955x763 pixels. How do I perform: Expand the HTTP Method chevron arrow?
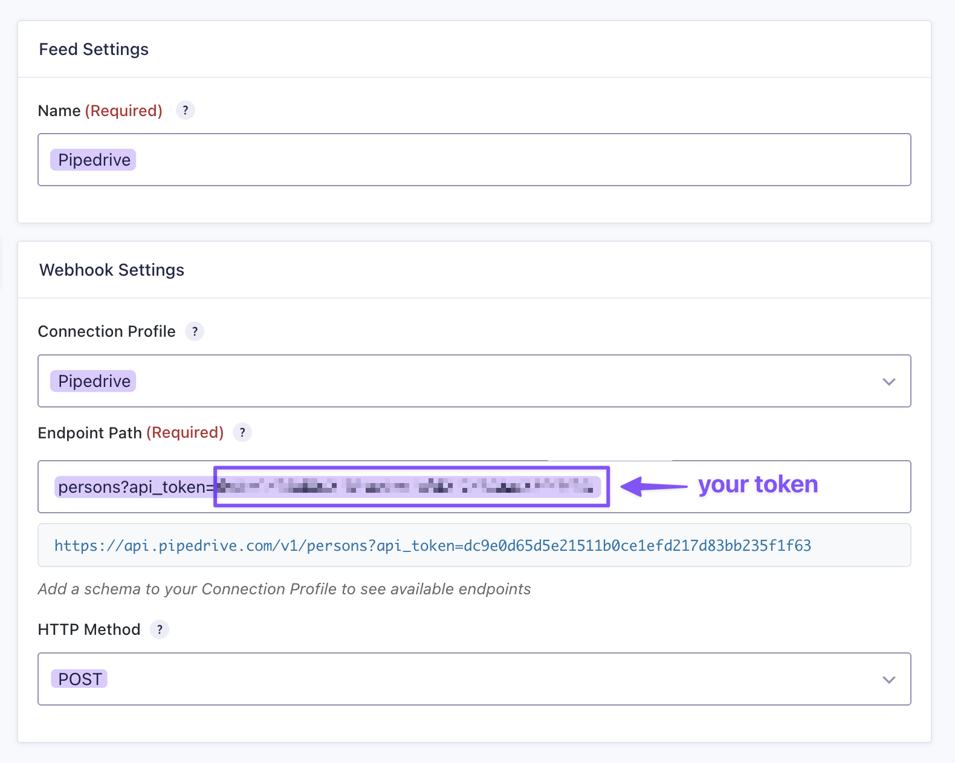pos(888,680)
